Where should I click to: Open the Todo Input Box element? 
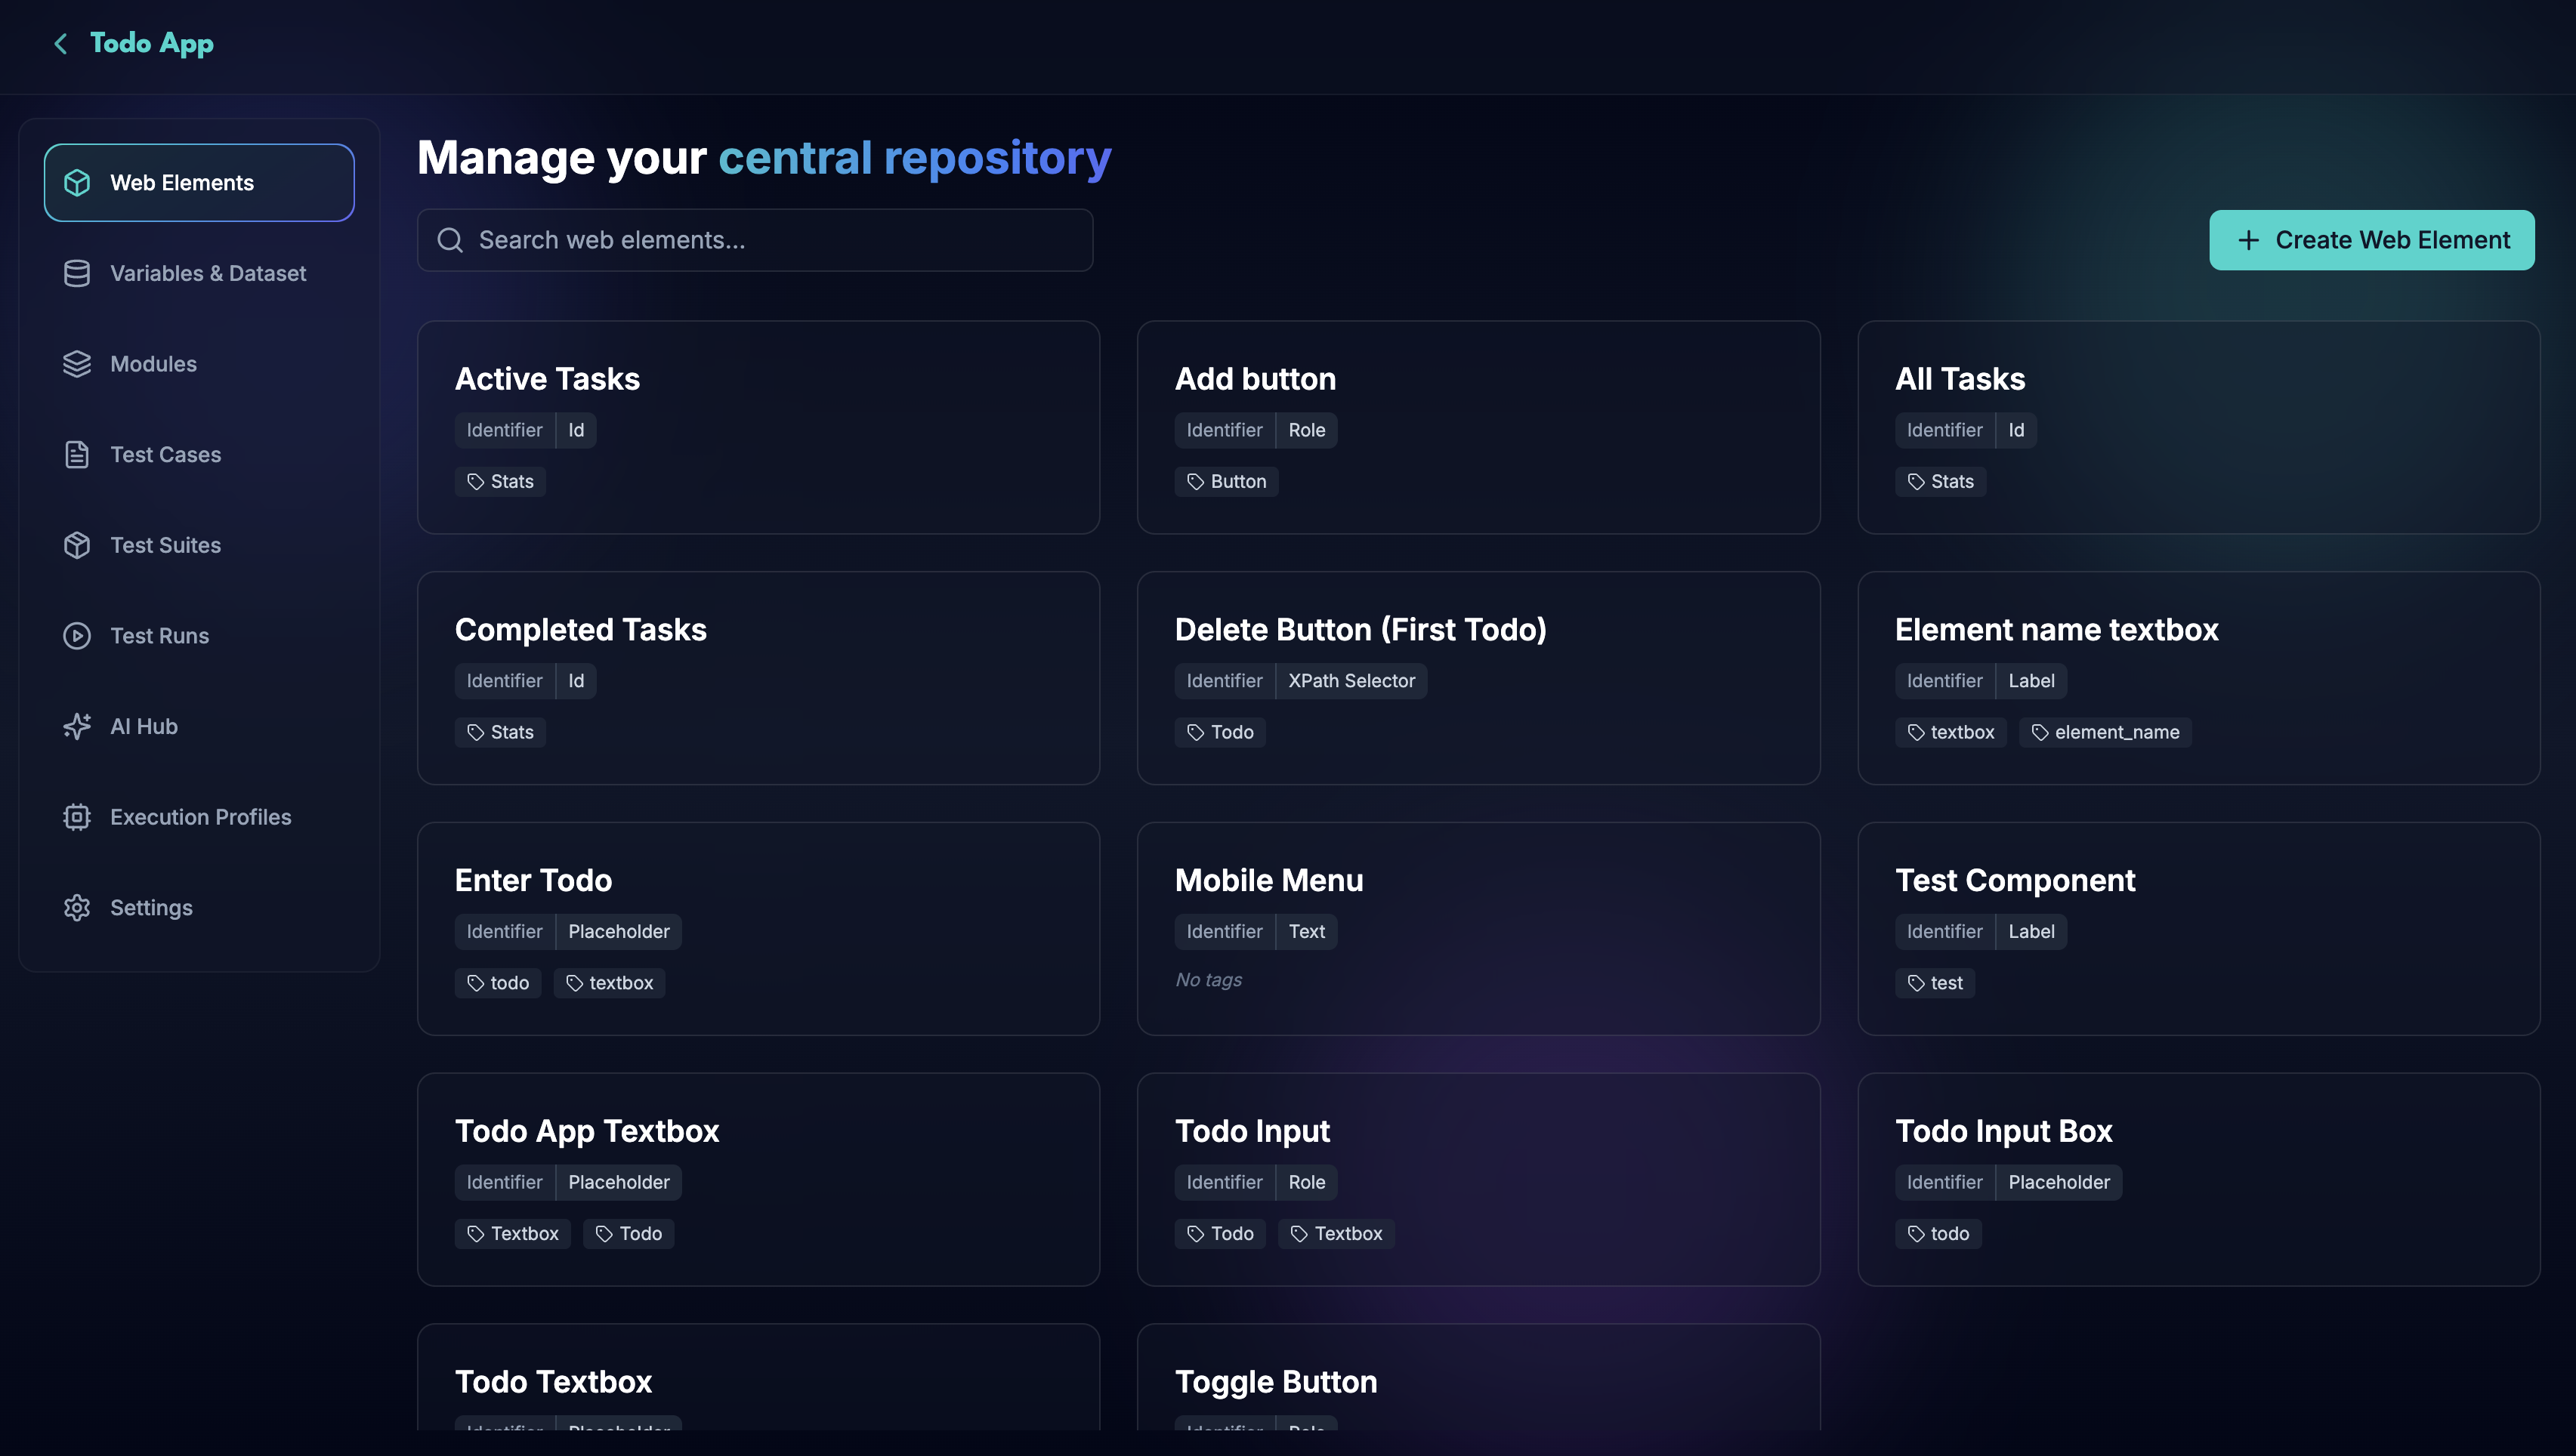click(x=2198, y=1180)
